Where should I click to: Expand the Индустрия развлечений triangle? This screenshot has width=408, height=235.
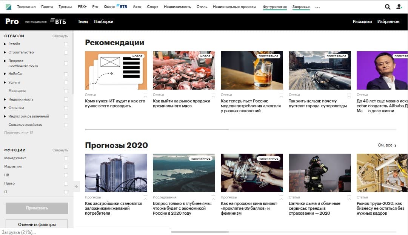click(5, 116)
